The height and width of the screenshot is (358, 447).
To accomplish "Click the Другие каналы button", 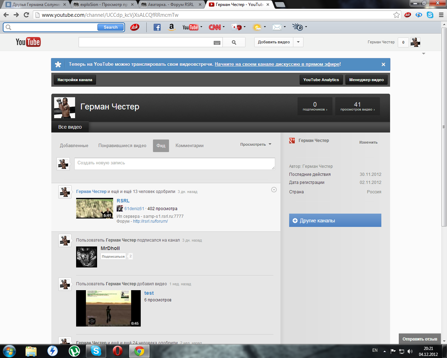I will click(335, 221).
